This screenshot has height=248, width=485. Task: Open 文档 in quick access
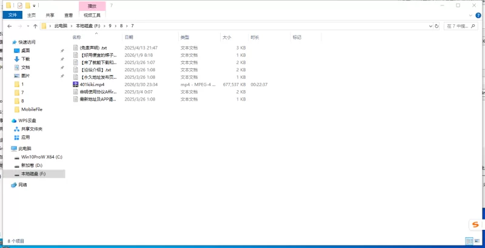click(25, 67)
